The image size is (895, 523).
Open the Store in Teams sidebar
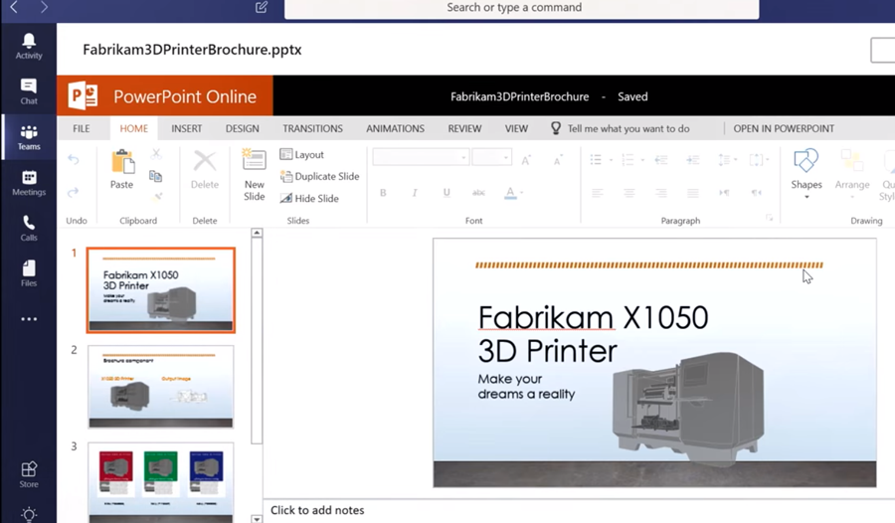click(x=29, y=475)
